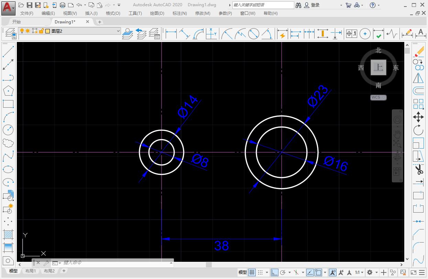Click the yellow layer color swatch
Image resolution: width=428 pixels, height=279 pixels.
[x=47, y=31]
